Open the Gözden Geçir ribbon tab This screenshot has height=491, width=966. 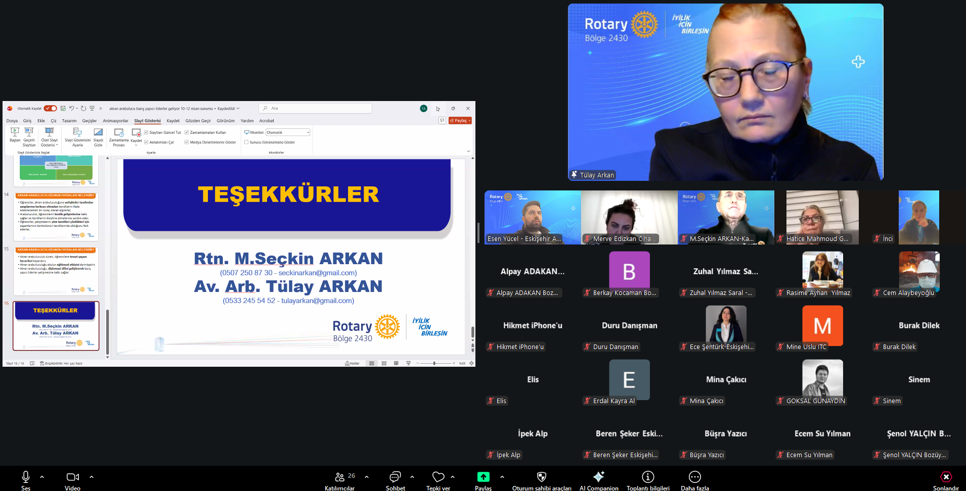[x=198, y=121]
